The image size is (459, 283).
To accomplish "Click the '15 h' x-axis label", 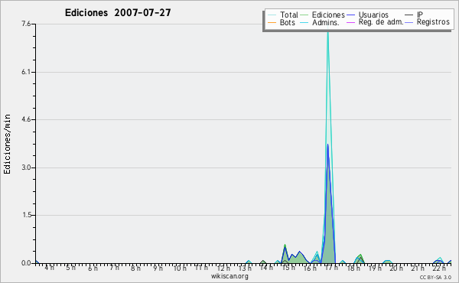I will coord(288,268).
